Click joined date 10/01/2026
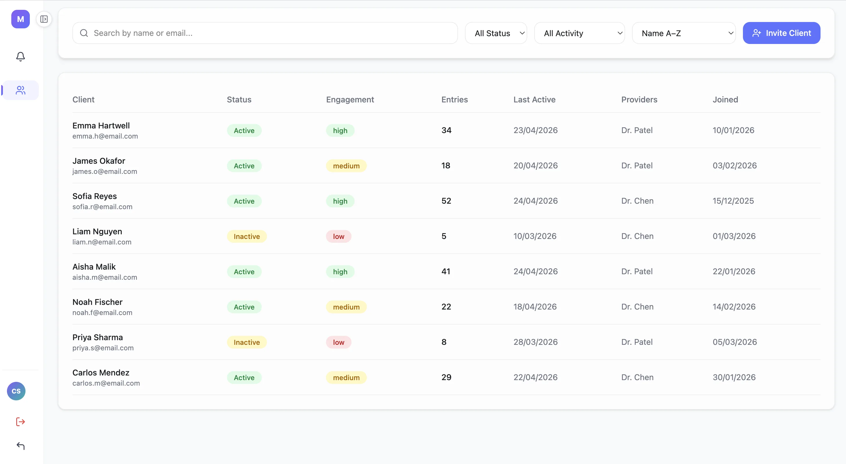Image resolution: width=846 pixels, height=464 pixels. (x=733, y=130)
